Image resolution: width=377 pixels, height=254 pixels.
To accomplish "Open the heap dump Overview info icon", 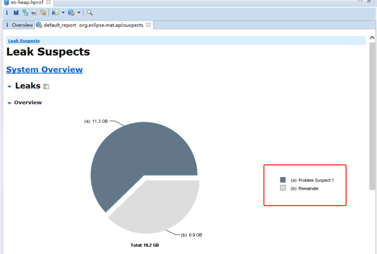I will coord(7,12).
